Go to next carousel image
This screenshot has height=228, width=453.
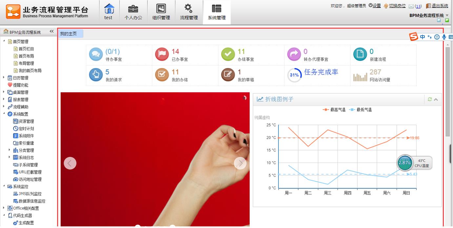point(240,163)
